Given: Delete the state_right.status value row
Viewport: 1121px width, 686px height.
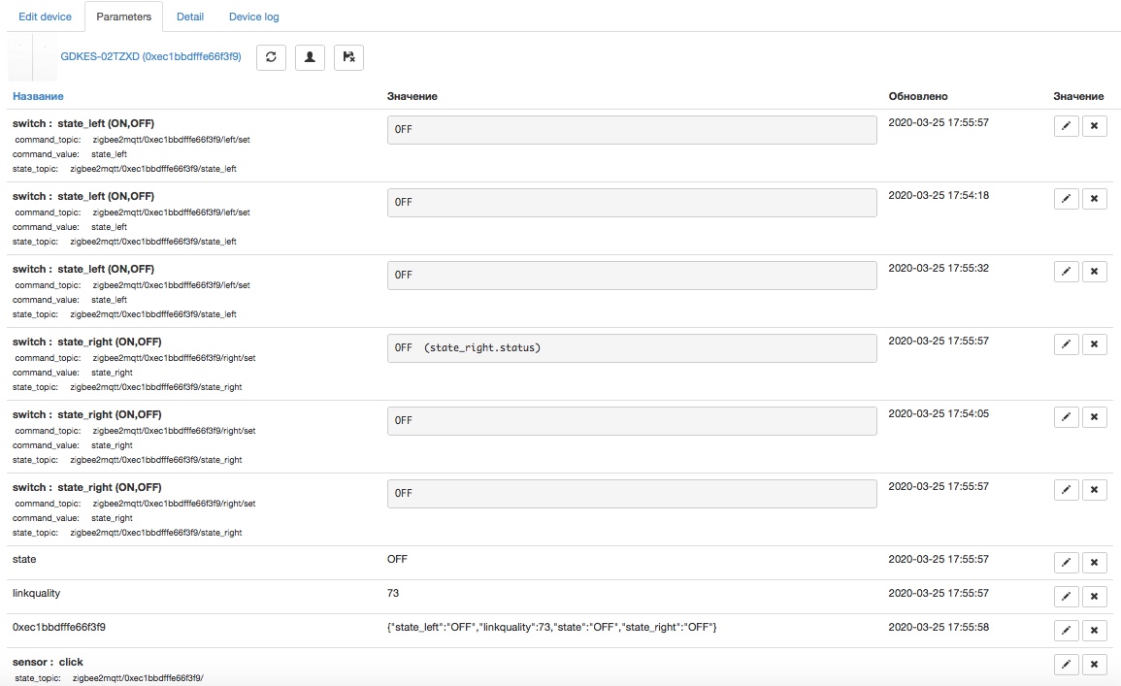Looking at the screenshot, I should click(1094, 344).
